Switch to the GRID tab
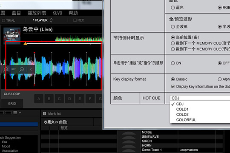Viewport: 230px width, 153px height. [12, 104]
